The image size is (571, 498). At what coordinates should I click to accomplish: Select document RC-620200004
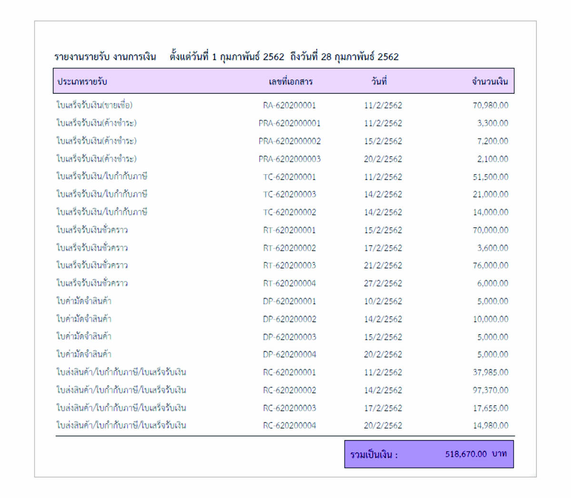click(x=289, y=425)
